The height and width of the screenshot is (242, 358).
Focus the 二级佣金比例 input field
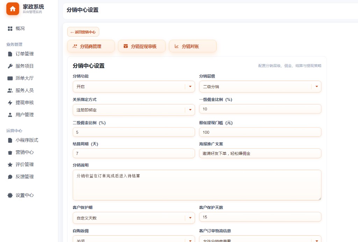coord(134,132)
